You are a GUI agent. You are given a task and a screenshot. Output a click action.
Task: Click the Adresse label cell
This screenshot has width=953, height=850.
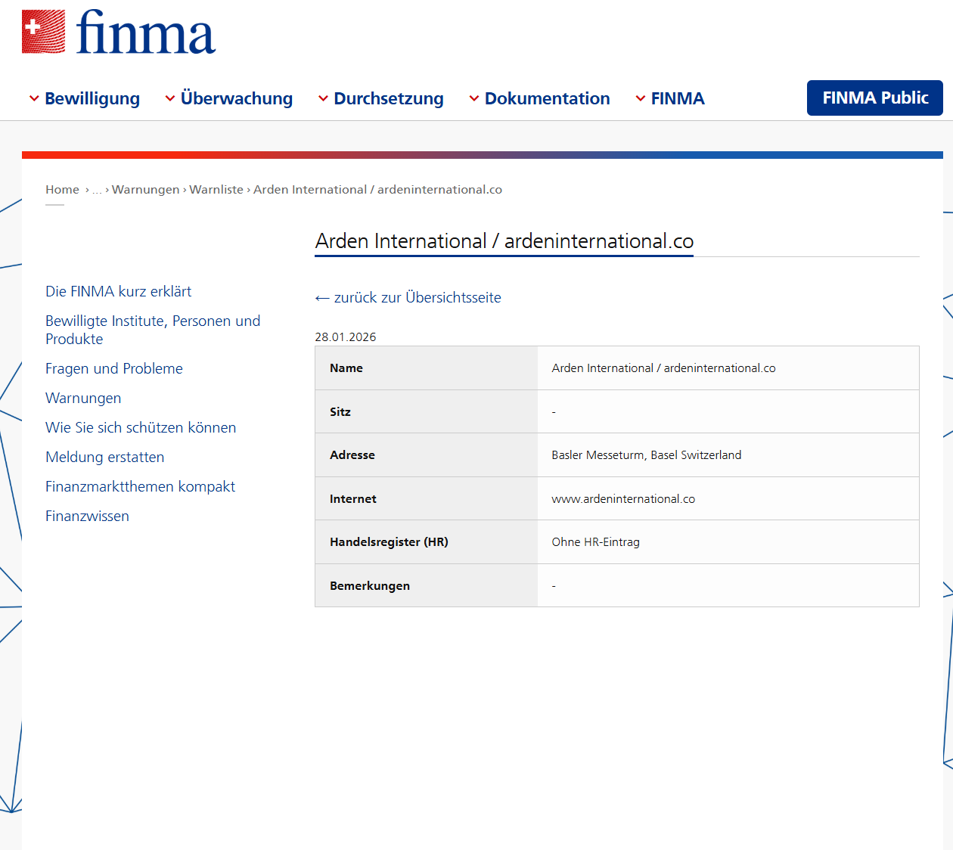427,455
